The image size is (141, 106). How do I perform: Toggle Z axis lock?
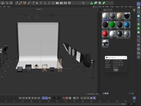pyautogui.click(x=49, y=3)
